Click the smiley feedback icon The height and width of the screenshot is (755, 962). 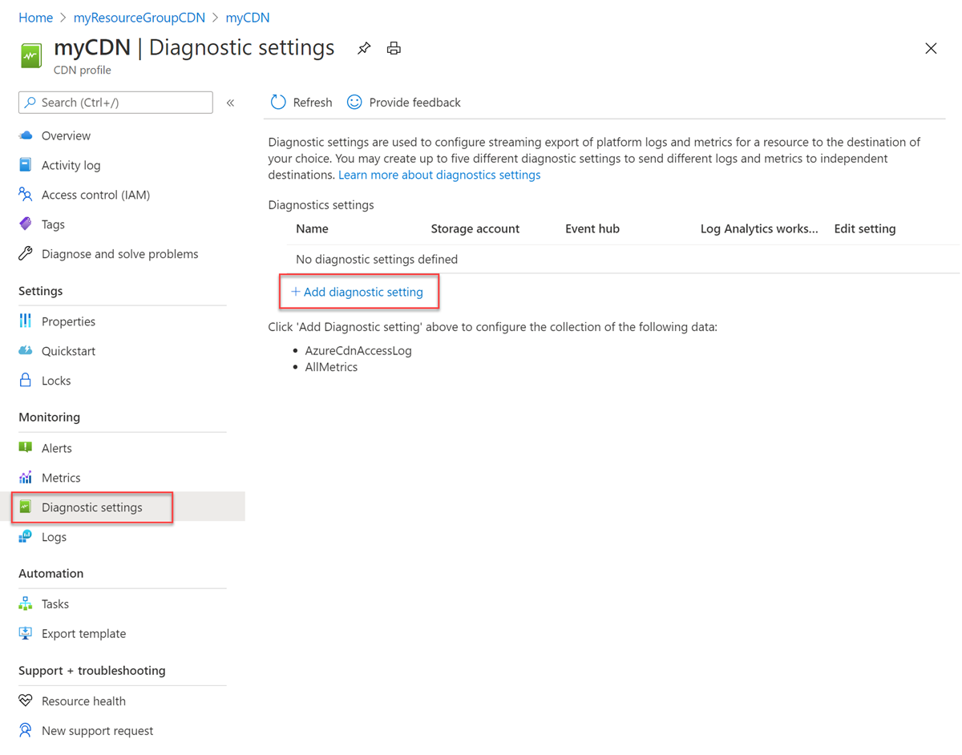click(354, 103)
